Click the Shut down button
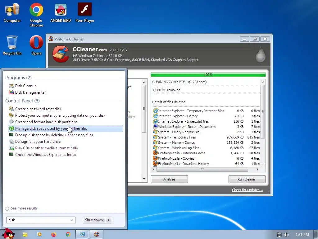The height and width of the screenshot is (239, 318). 94,220
